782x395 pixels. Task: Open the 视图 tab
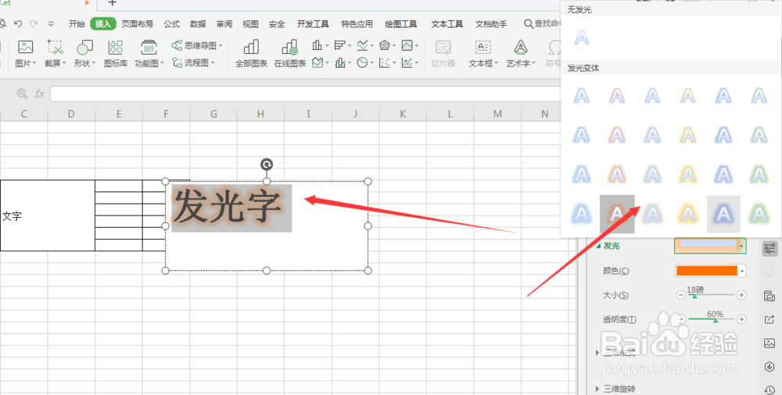tap(250, 24)
